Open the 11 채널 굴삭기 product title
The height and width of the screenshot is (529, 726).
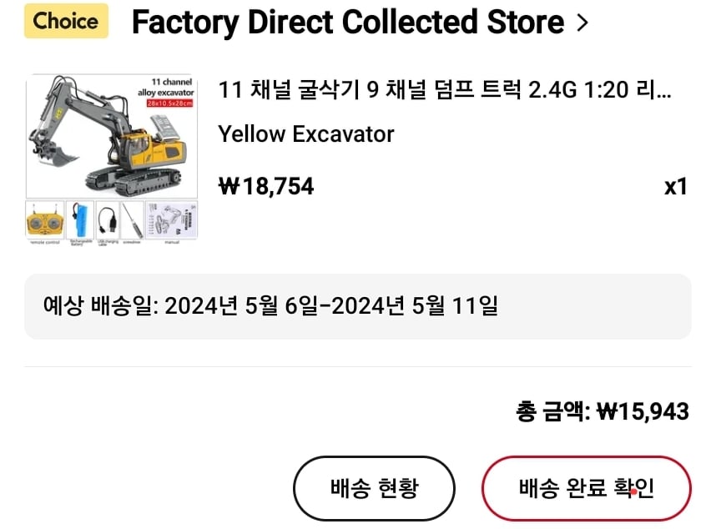pos(444,89)
